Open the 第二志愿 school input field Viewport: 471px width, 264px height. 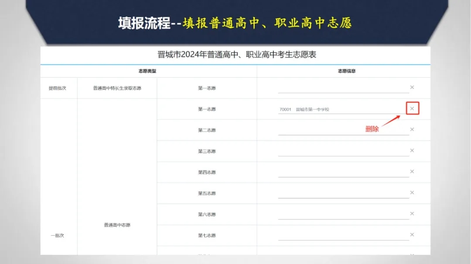(343, 130)
